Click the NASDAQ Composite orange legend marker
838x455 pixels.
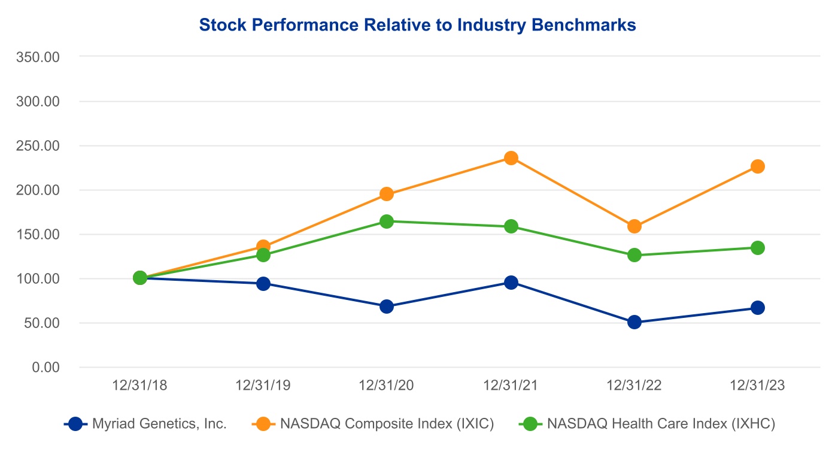coord(263,424)
